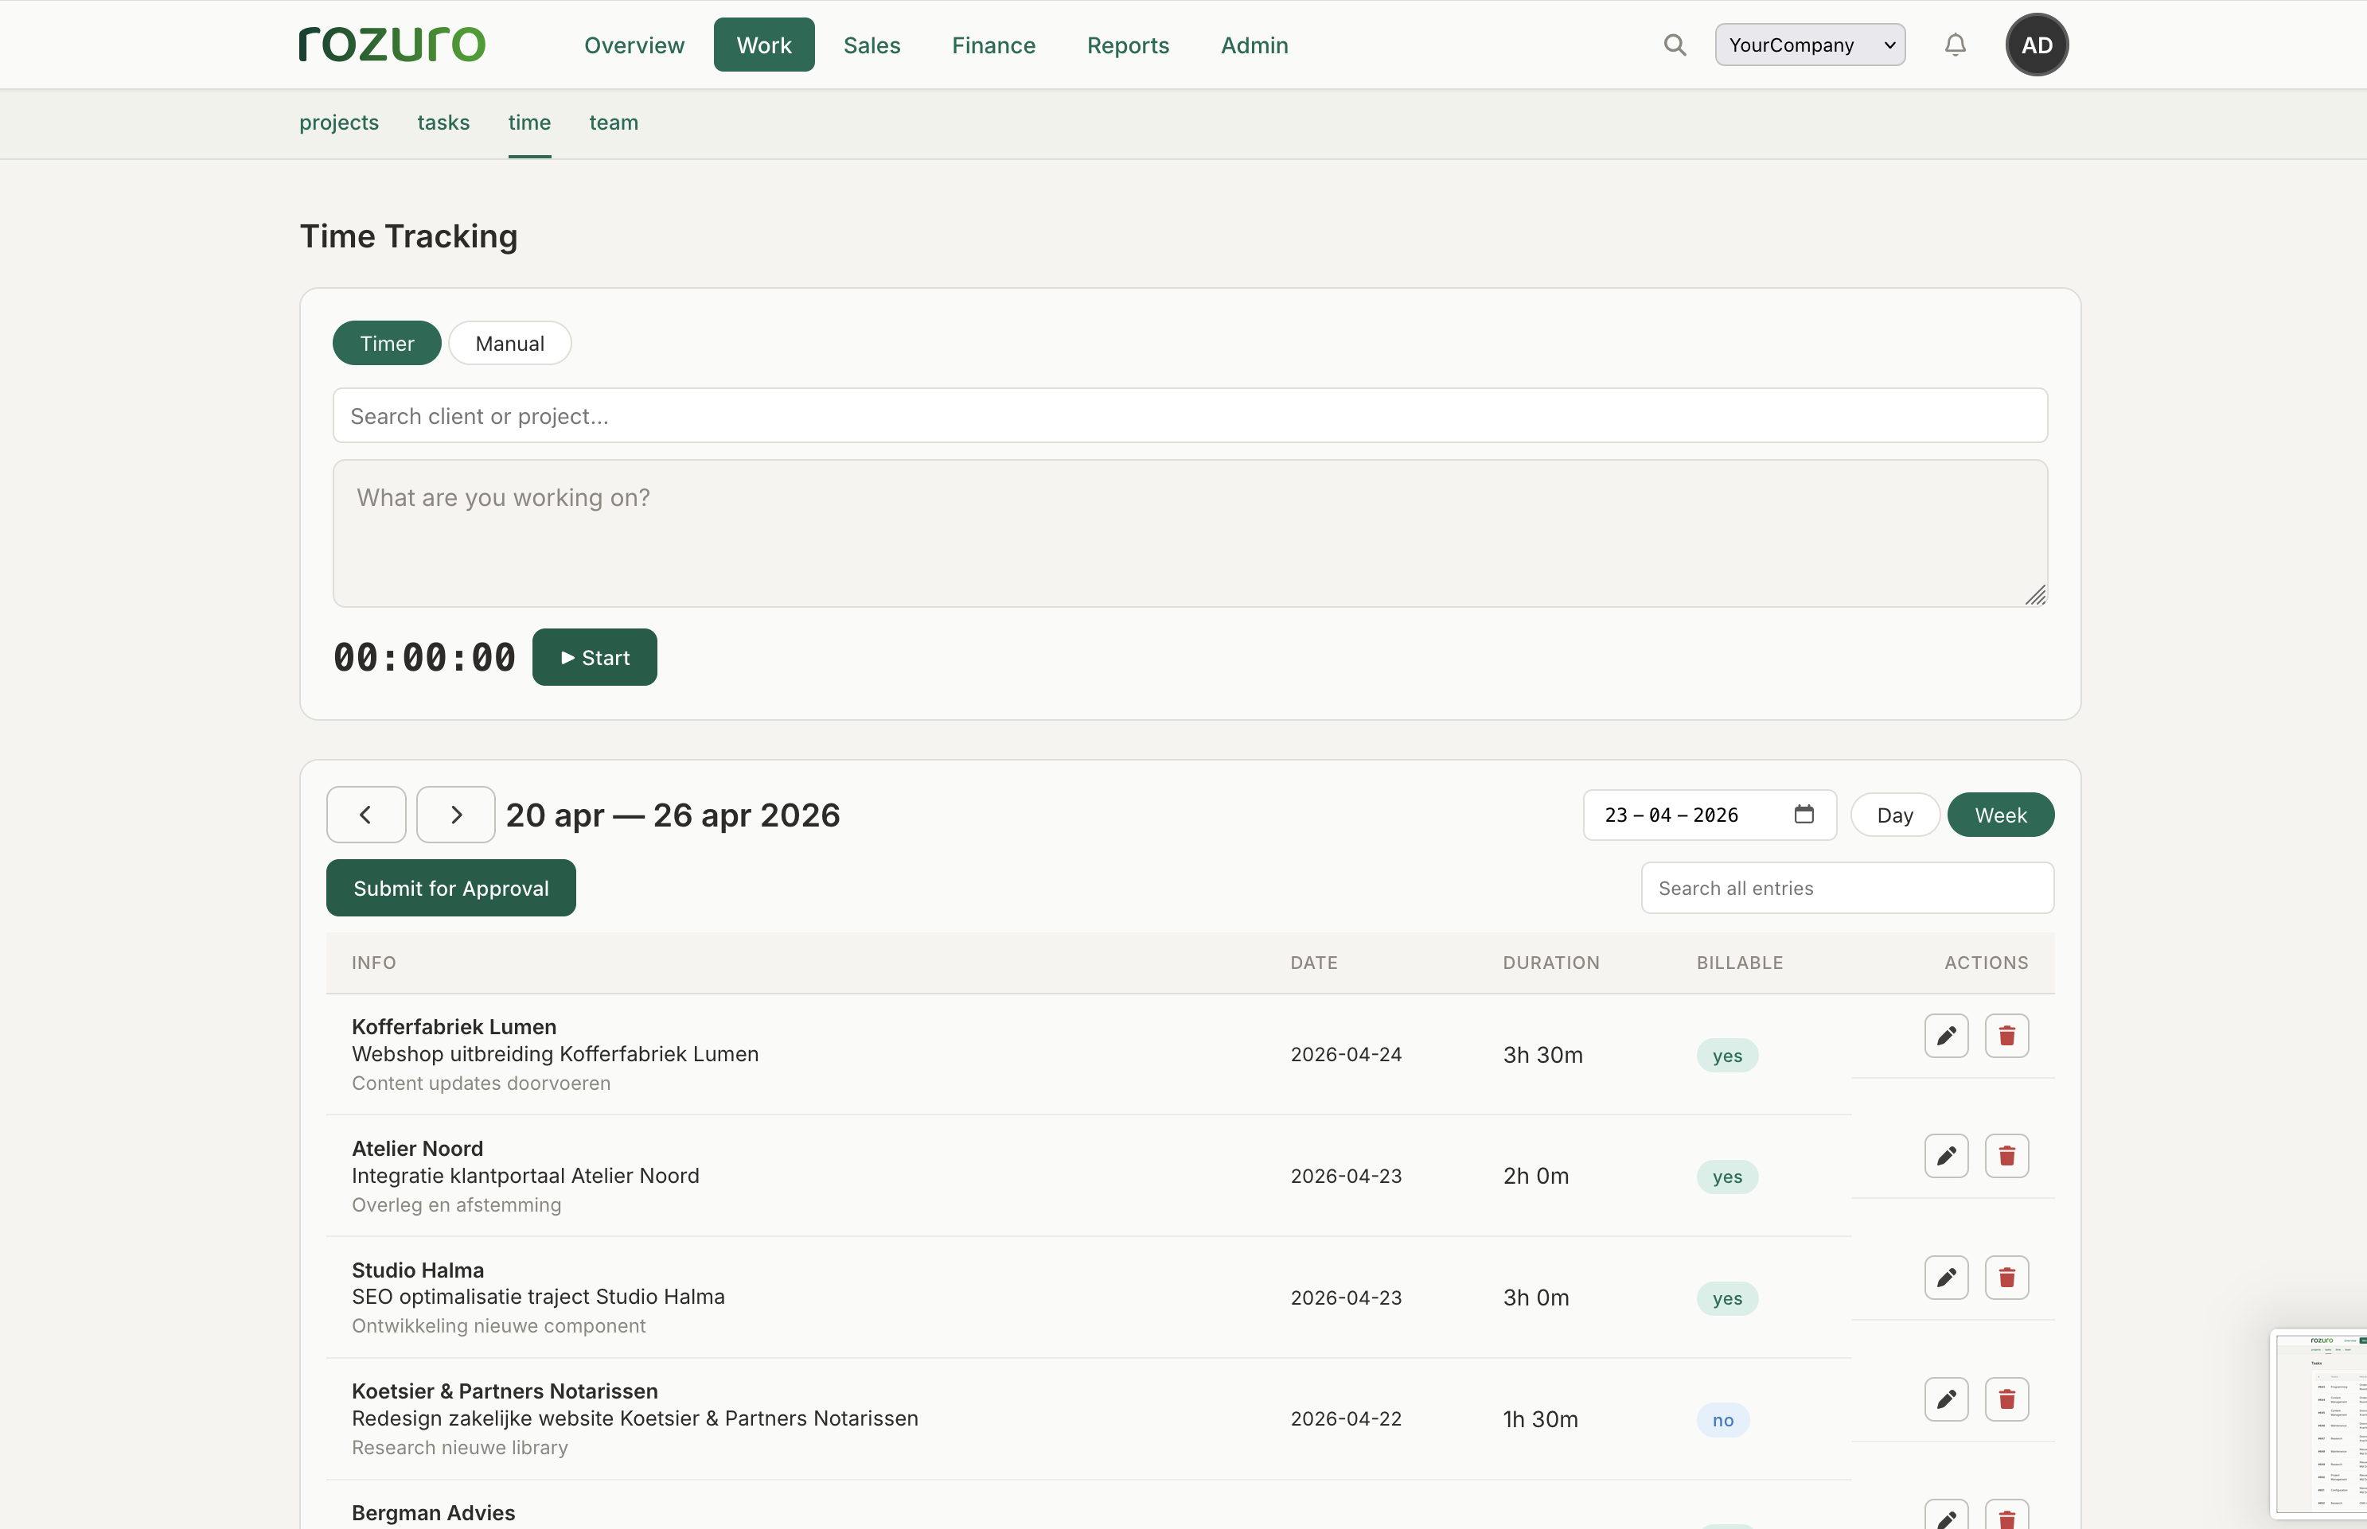The width and height of the screenshot is (2367, 1529).
Task: Go to next week arrow
Action: click(456, 814)
